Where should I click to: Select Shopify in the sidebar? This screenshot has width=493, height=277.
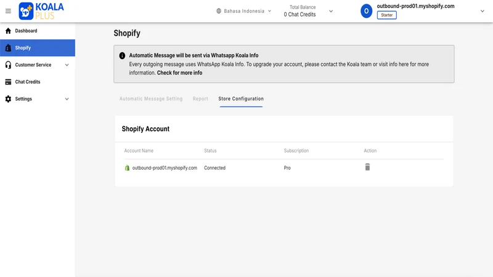[38, 48]
